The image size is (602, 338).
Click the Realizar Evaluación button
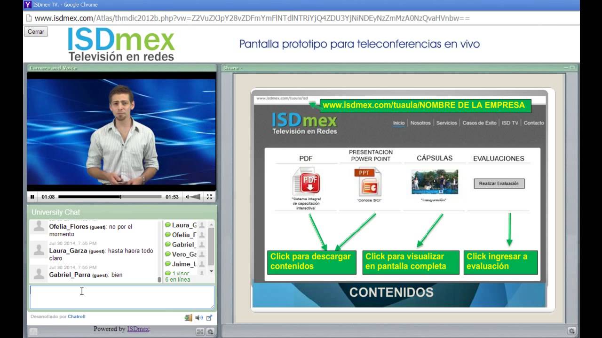coord(499,184)
